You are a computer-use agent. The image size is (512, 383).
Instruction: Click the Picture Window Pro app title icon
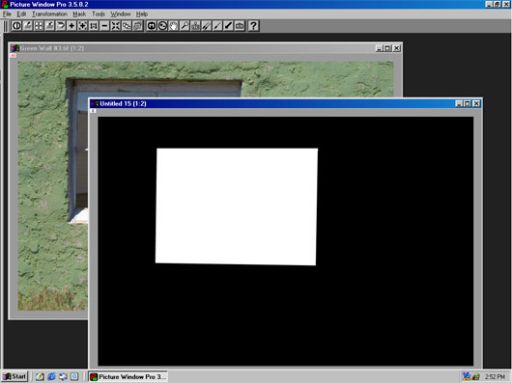click(x=5, y=4)
